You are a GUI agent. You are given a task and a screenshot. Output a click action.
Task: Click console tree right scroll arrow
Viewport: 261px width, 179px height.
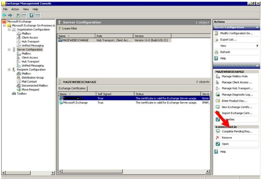[x=53, y=173]
